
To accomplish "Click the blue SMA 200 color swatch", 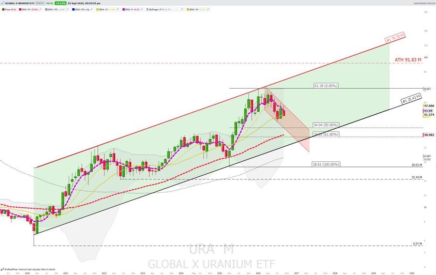I will click(74, 10).
